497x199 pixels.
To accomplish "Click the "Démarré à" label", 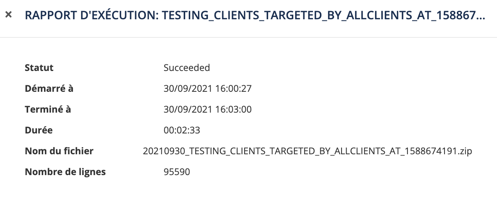I will [49, 89].
